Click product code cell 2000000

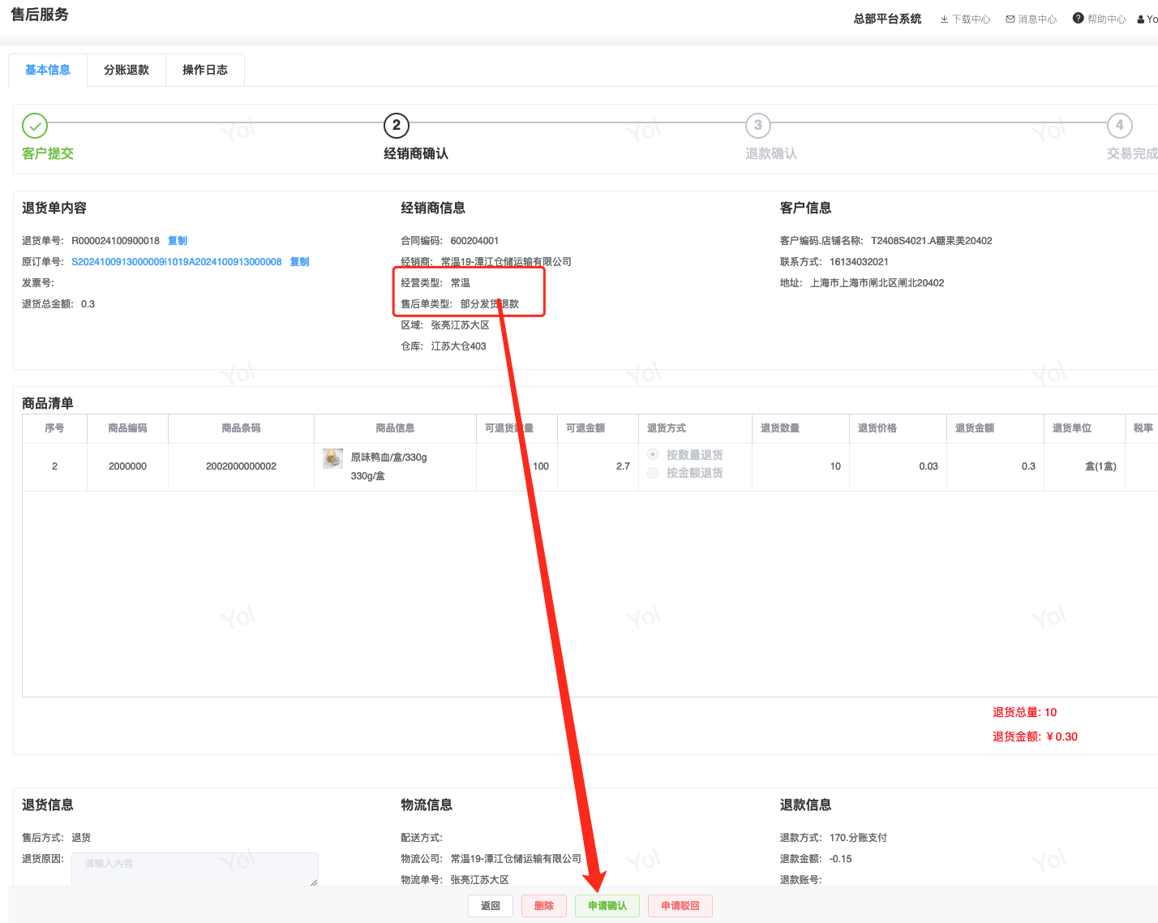(128, 466)
